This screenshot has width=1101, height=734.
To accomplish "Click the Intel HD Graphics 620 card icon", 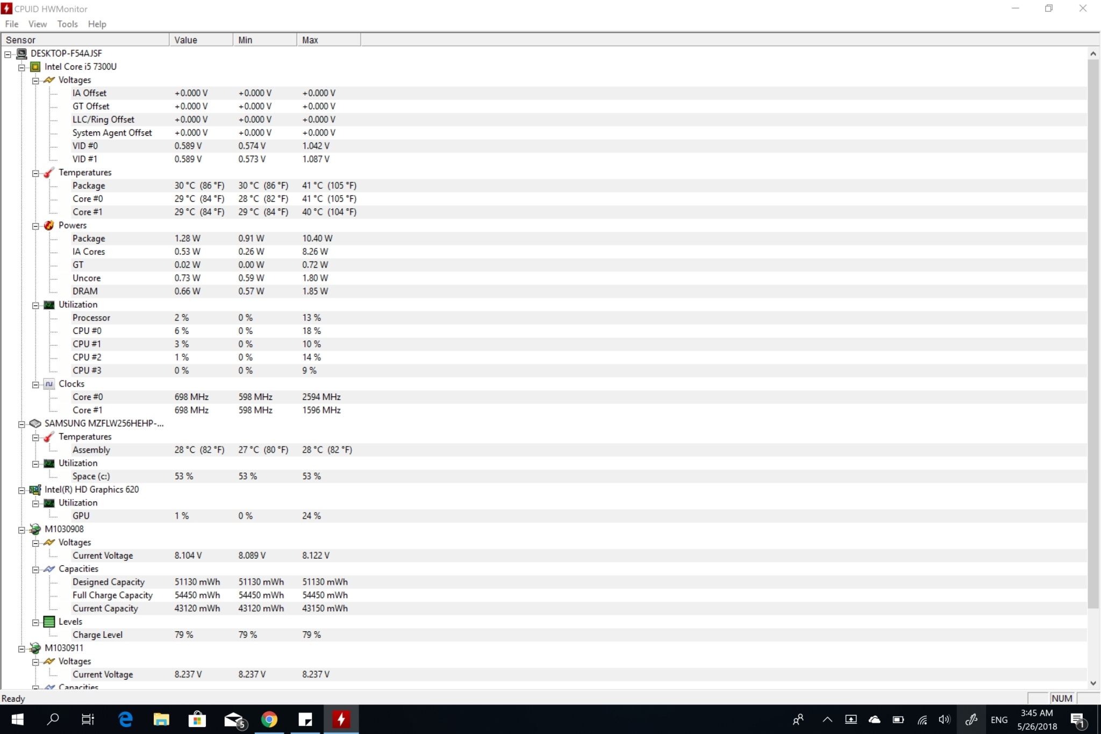I will (x=35, y=490).
